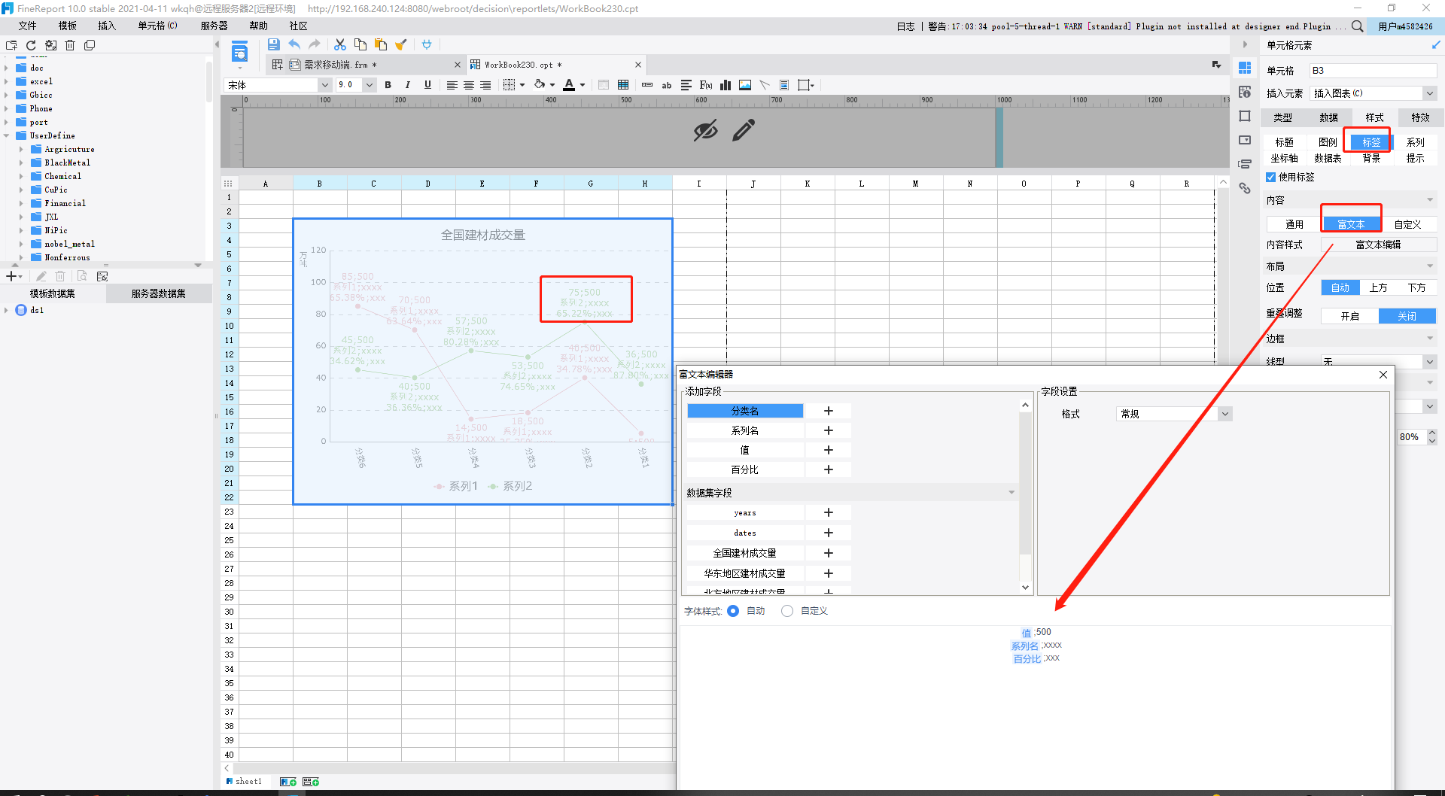Click the Save icon in the toolbar
Screen dimensions: 1445x796
point(273,44)
